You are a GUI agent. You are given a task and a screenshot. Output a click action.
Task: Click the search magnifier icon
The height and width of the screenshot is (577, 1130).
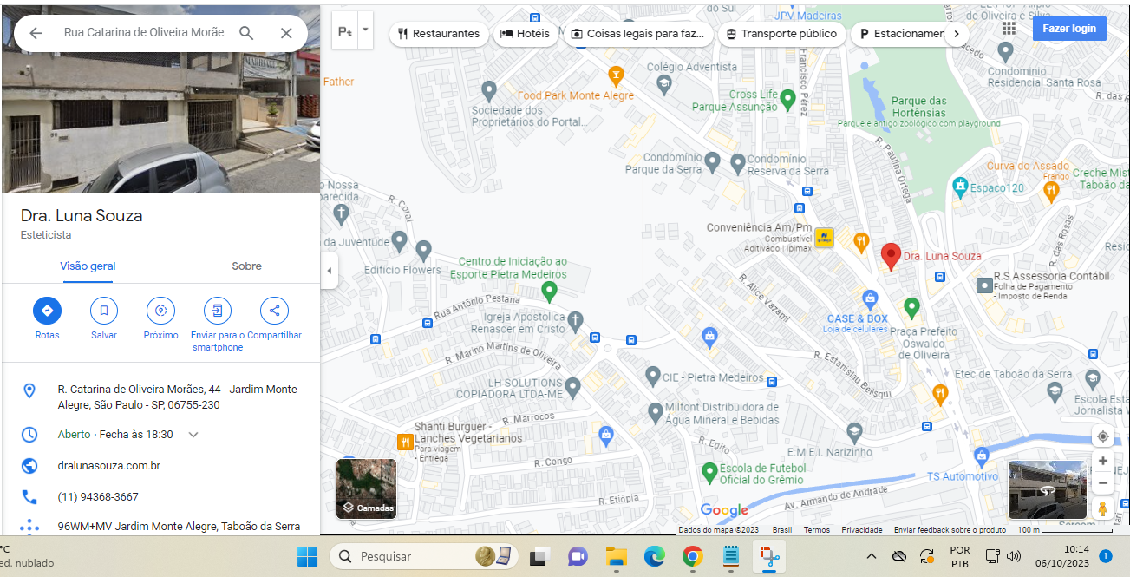pos(246,33)
